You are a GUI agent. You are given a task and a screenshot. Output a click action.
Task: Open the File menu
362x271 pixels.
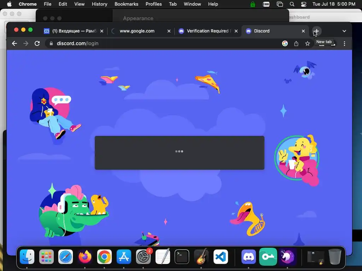[48, 4]
